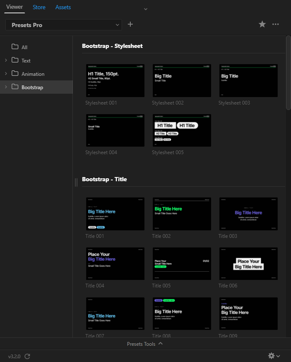291x362 pixels.
Task: Switch to the Assets tab
Action: pyautogui.click(x=63, y=7)
